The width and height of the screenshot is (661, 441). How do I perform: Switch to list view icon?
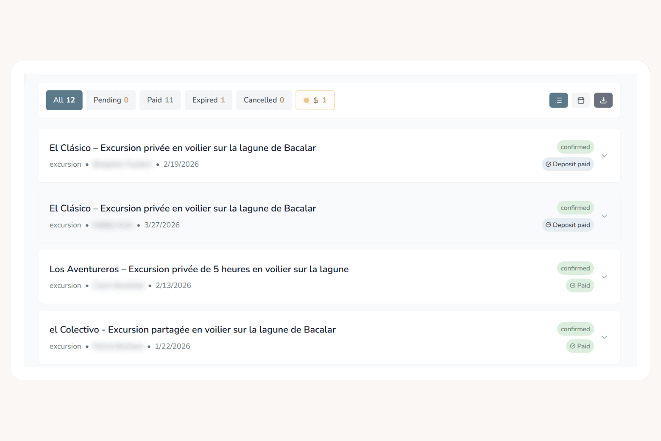[x=558, y=100]
